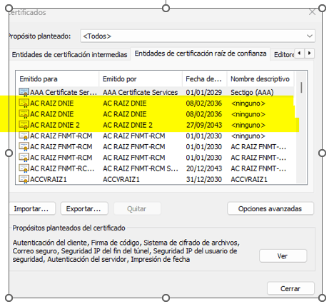Click issuer AC RAIZ FNMT-RCM S...
Screen dimensions: 329x304
click(141, 168)
